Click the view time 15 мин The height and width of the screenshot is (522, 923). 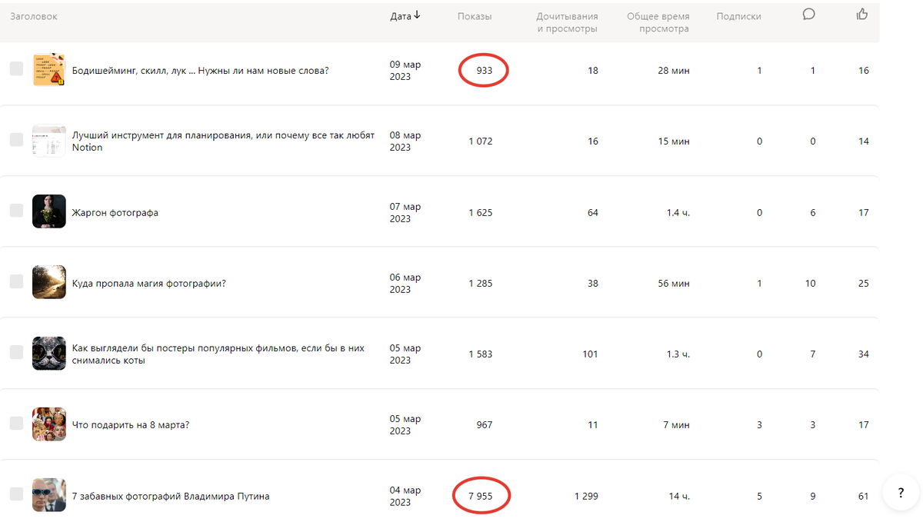(675, 141)
